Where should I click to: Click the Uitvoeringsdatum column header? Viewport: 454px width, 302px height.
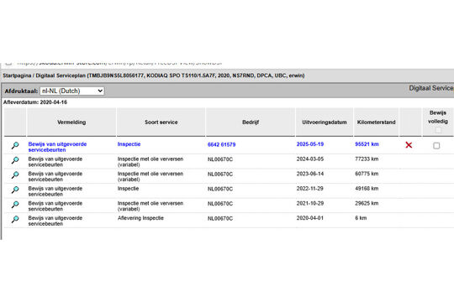(x=325, y=122)
